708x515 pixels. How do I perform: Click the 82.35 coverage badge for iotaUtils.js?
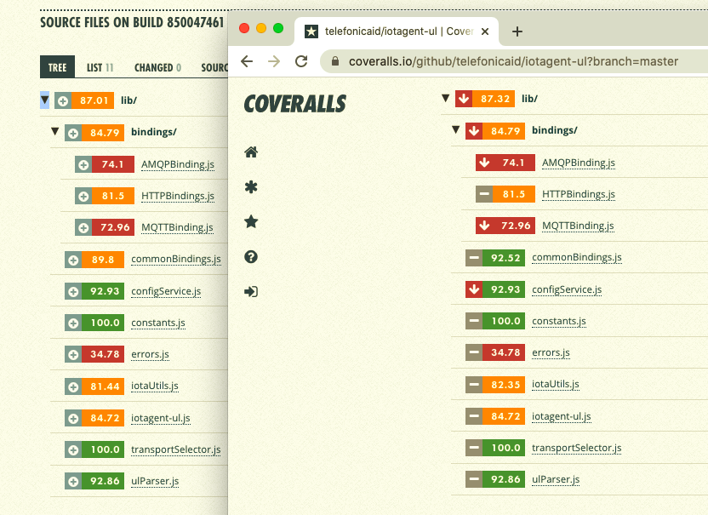[504, 385]
